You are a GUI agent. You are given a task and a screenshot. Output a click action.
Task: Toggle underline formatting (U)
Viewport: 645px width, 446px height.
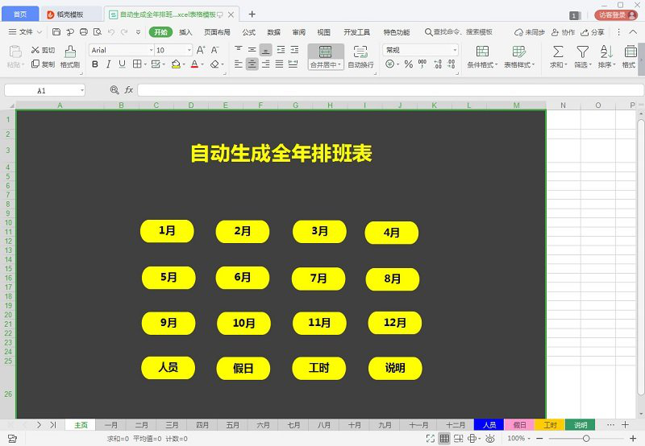pyautogui.click(x=123, y=64)
